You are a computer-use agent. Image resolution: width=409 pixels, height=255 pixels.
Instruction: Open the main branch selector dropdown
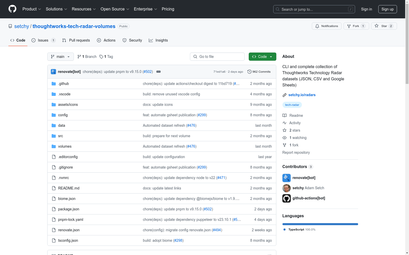[61, 57]
